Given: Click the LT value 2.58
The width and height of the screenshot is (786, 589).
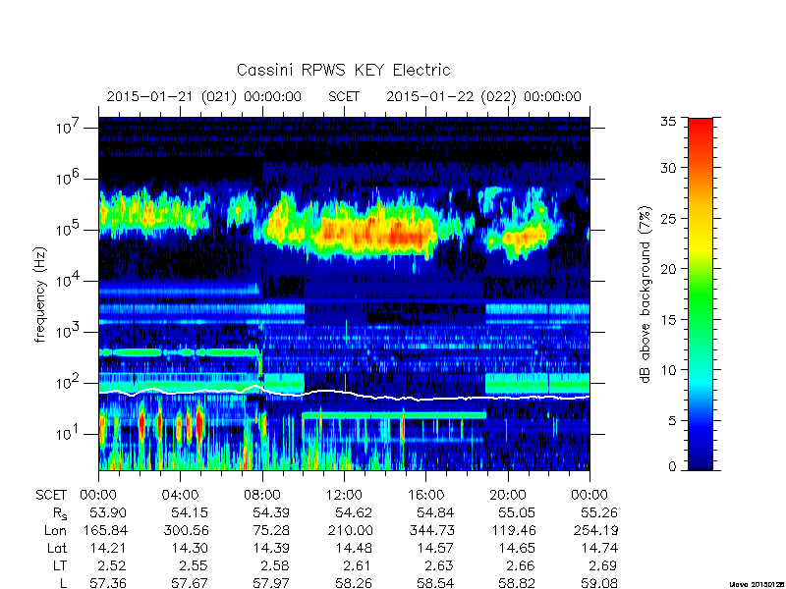Looking at the screenshot, I should coord(276,565).
